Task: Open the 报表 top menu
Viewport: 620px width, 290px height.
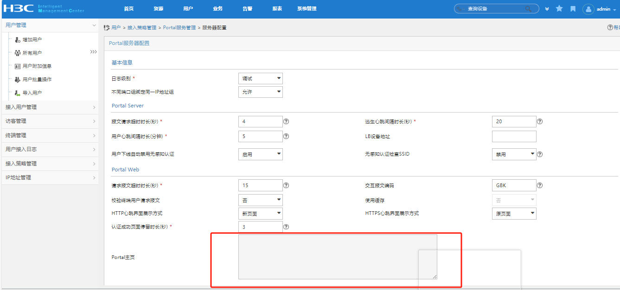Action: 277,9
